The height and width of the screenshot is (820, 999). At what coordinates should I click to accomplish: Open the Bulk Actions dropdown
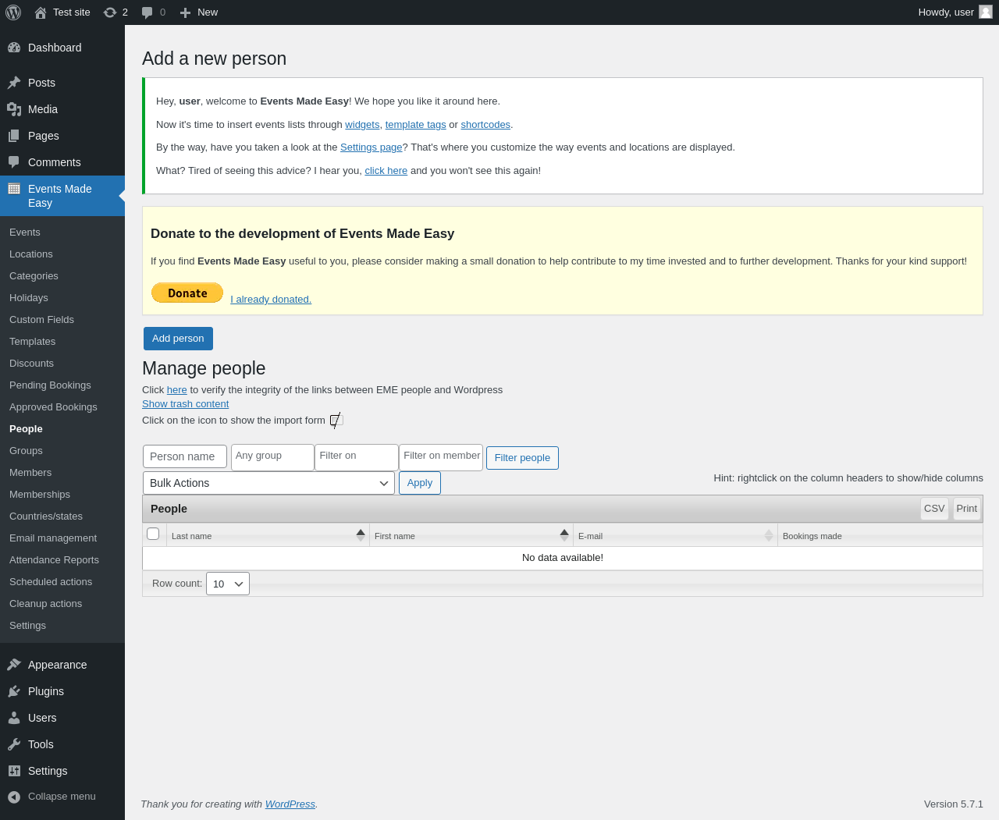pos(268,483)
